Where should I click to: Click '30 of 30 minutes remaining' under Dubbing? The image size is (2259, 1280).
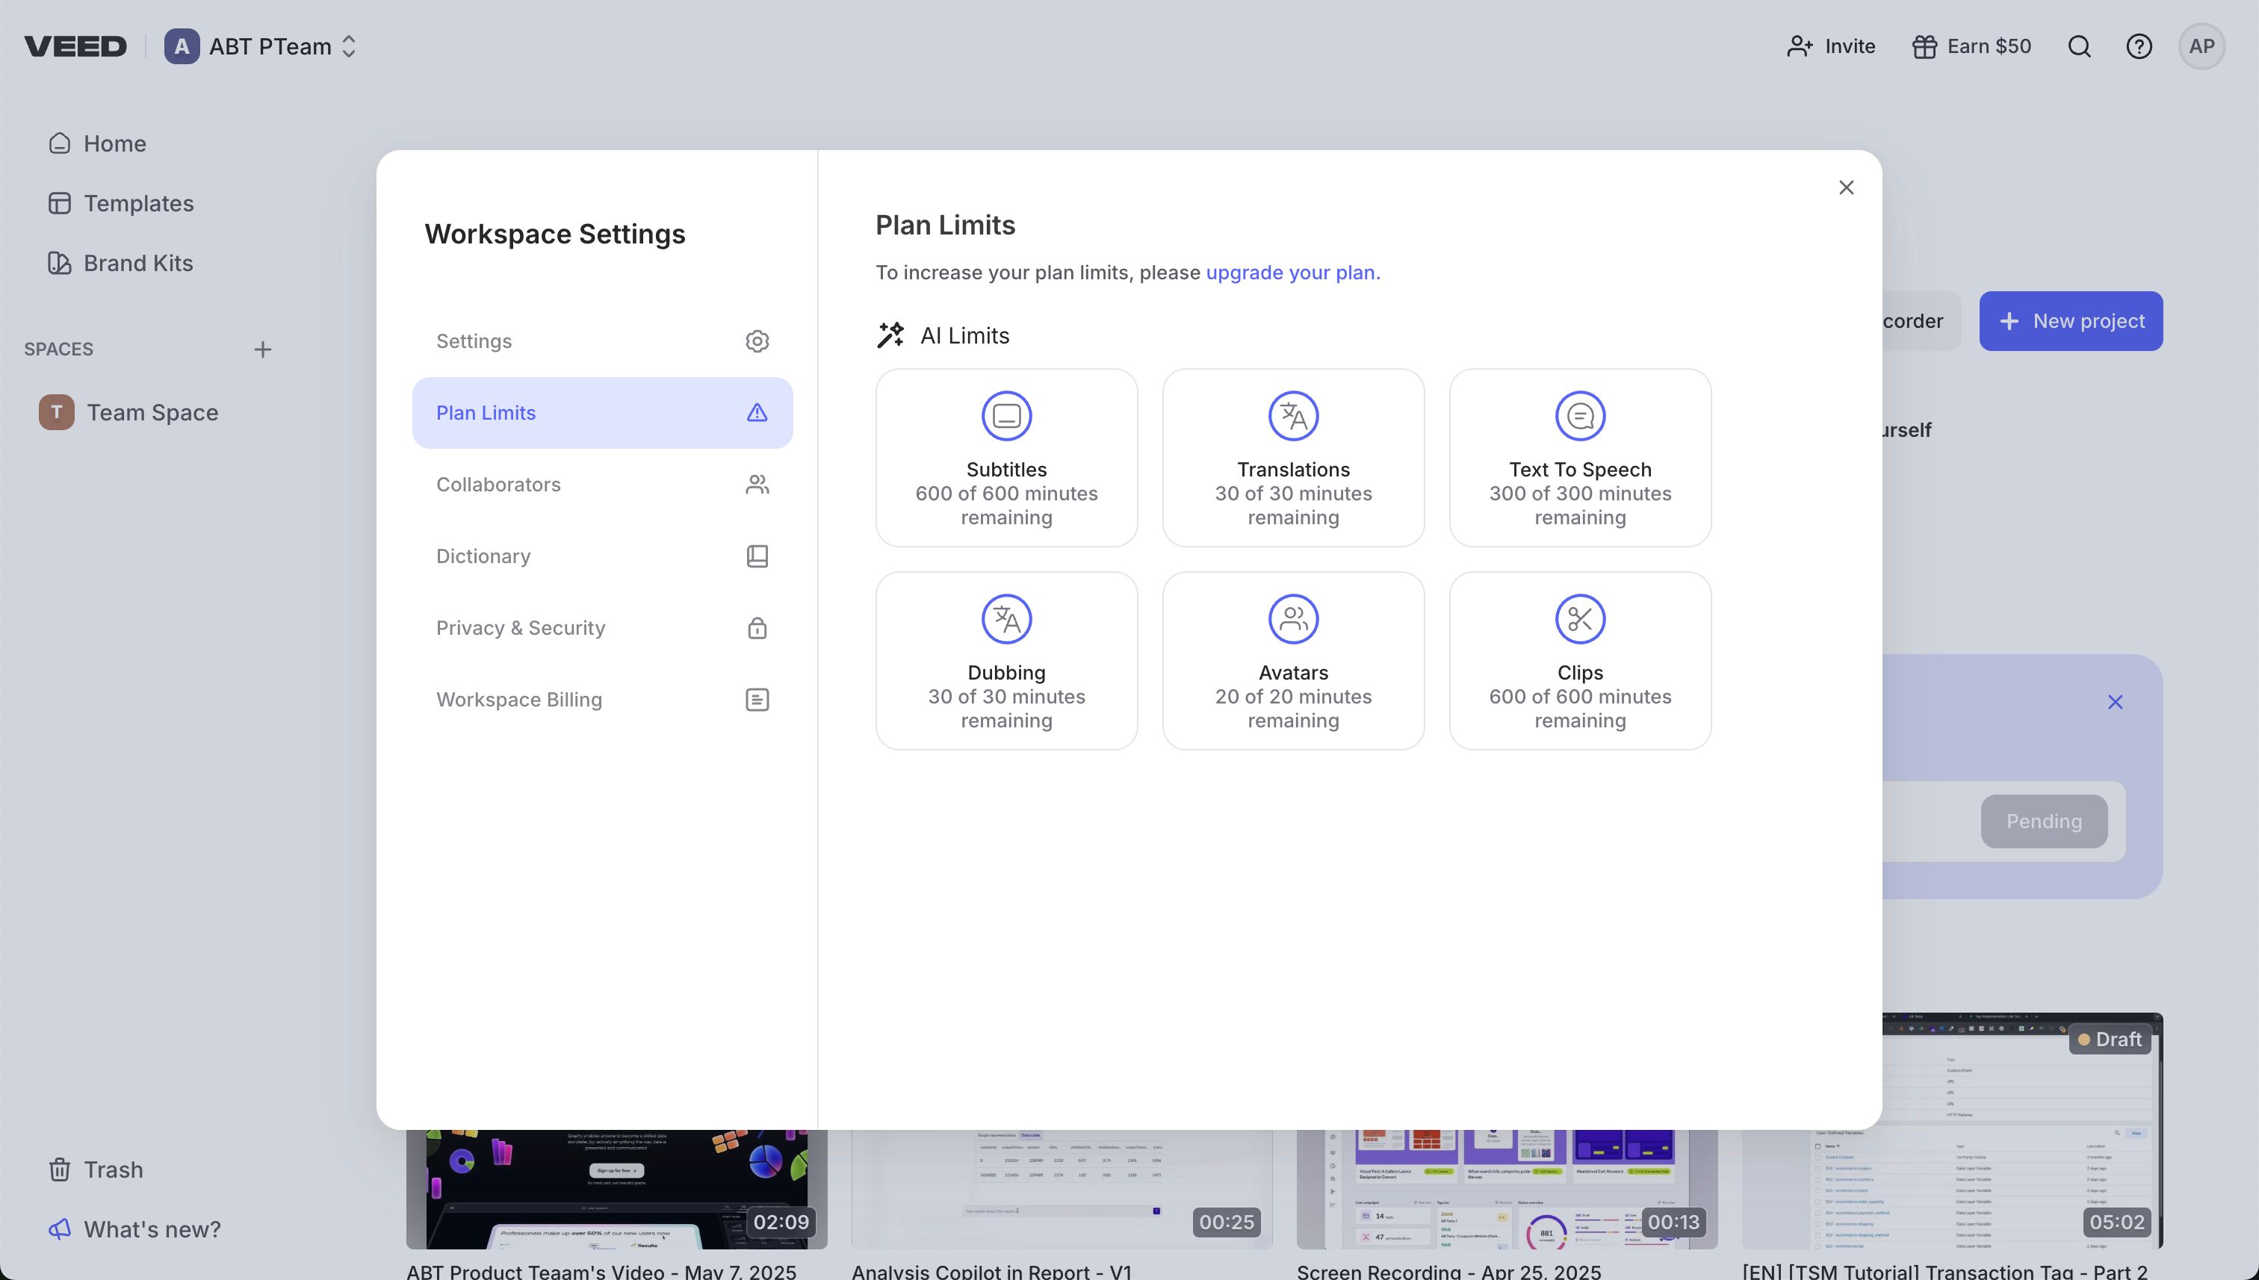1006,709
